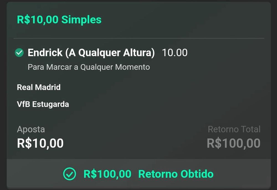Click the green checkmark beside Endrick
Screen dimensions: 277x190
[19, 53]
